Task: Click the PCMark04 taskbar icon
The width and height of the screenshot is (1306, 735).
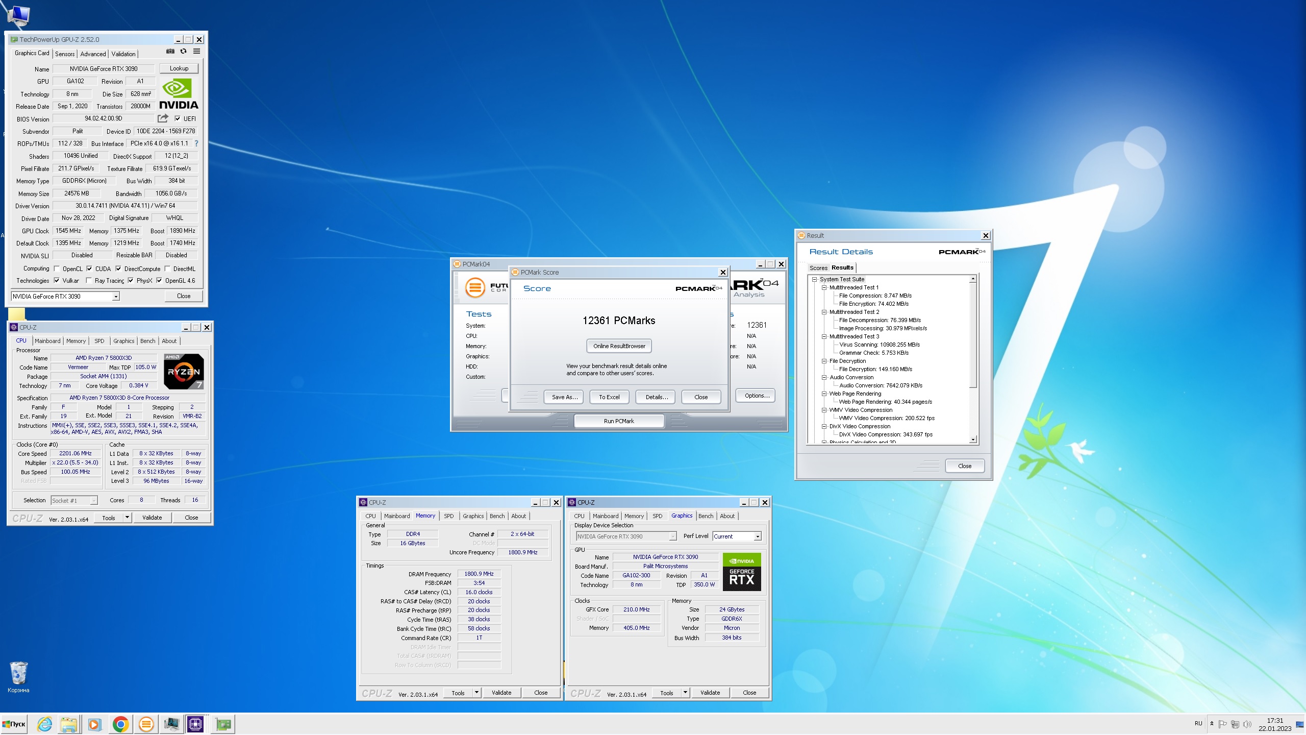Action: tap(146, 724)
